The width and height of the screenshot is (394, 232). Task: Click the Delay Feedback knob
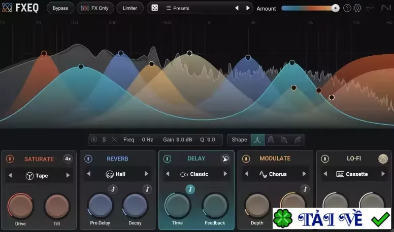(x=215, y=205)
